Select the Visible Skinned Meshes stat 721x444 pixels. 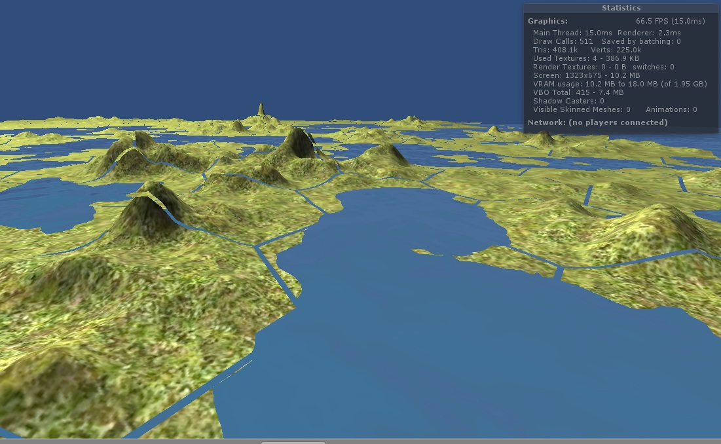[x=582, y=109]
